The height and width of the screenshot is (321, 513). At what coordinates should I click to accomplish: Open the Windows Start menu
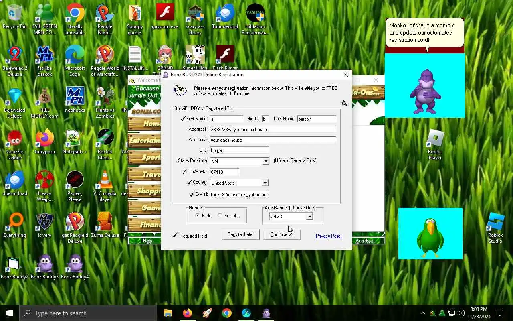[10, 313]
